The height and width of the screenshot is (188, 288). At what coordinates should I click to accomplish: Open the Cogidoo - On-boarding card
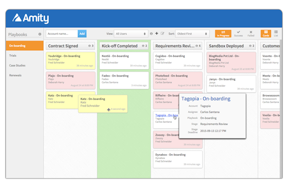178,61
